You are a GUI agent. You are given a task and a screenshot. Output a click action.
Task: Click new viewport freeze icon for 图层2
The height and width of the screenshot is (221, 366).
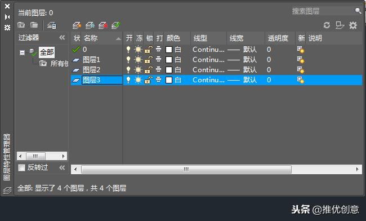coord(301,70)
